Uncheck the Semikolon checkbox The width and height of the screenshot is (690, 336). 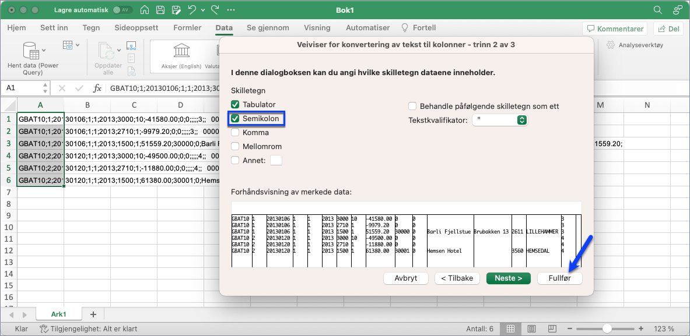236,119
